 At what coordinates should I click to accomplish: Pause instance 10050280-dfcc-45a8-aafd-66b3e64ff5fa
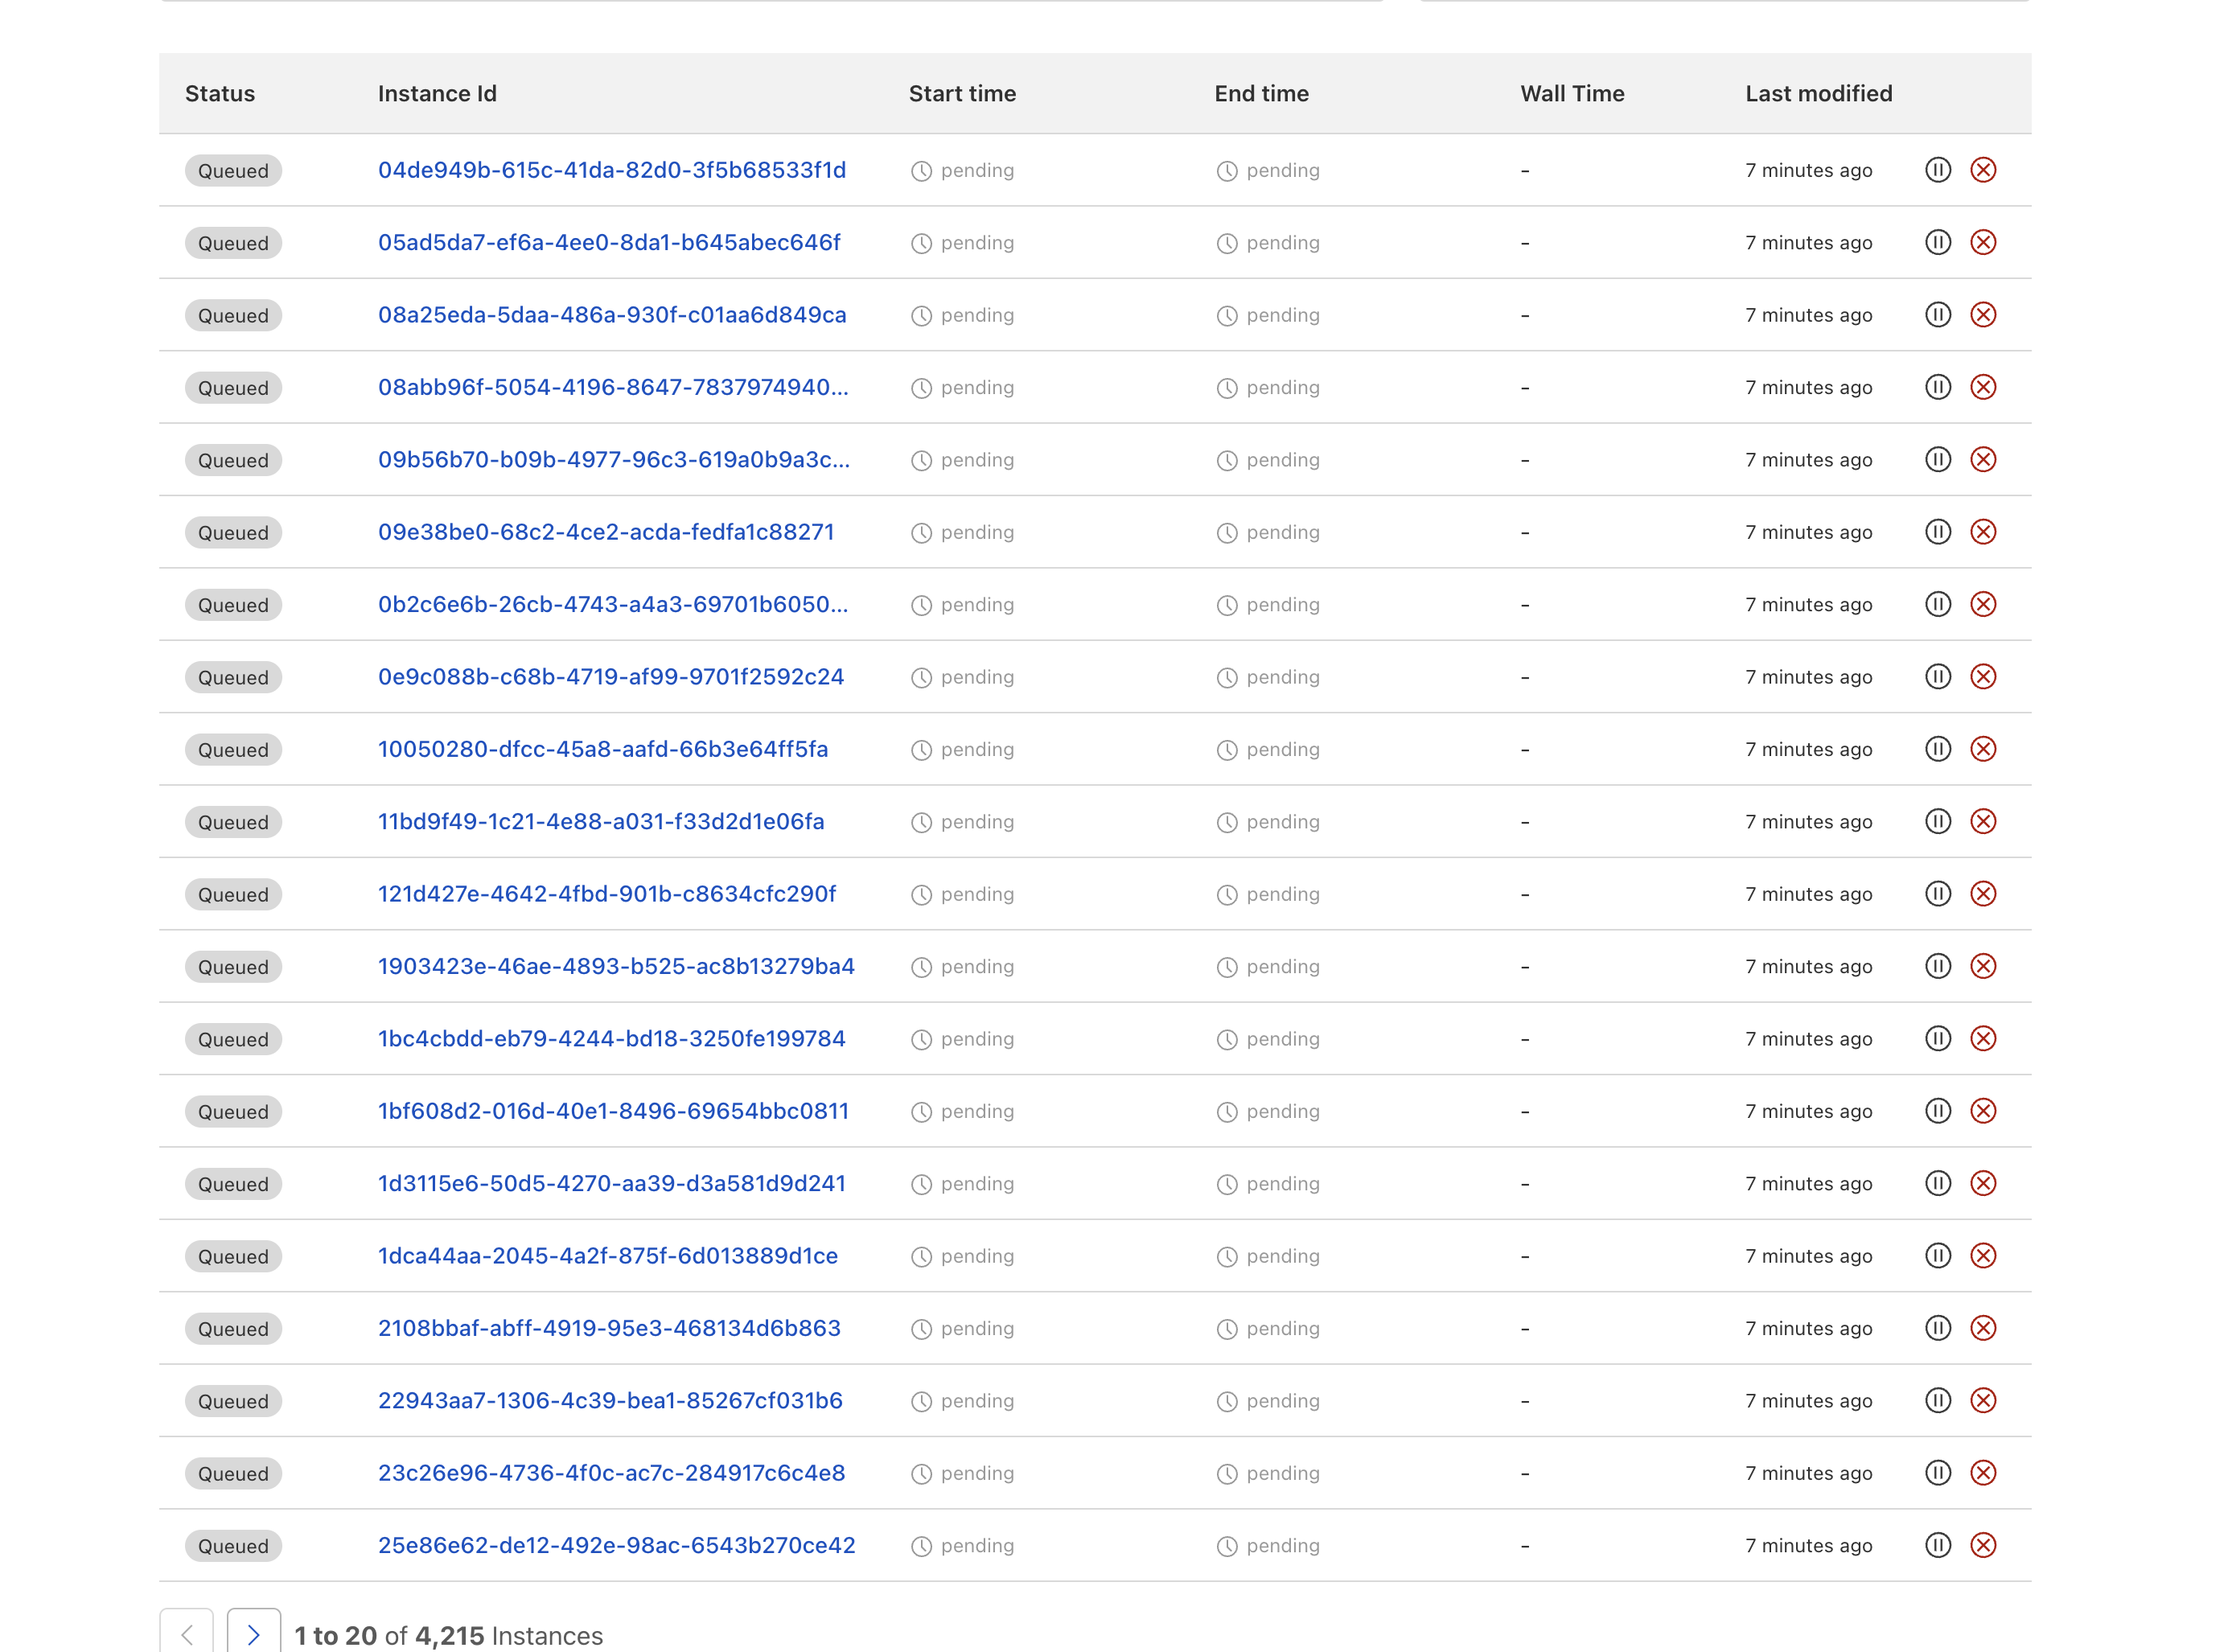1937,749
